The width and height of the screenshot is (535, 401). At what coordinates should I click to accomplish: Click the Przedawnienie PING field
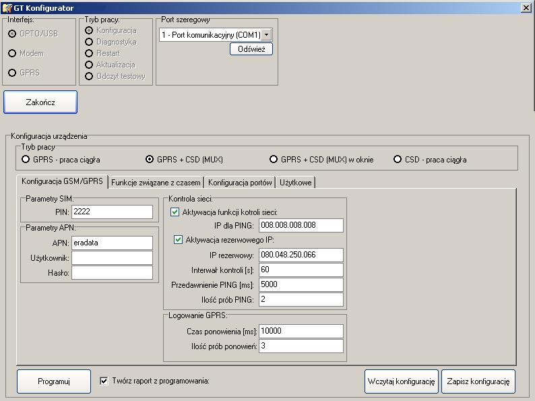tap(301, 284)
